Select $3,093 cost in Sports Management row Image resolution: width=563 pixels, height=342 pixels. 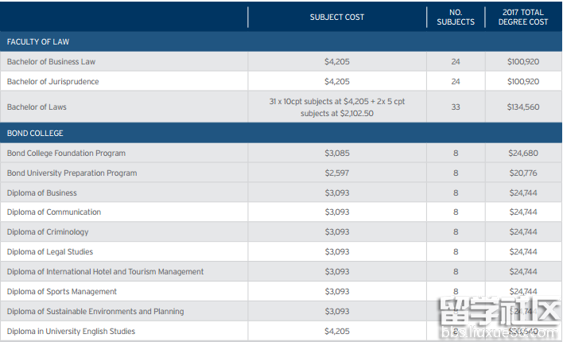pyautogui.click(x=337, y=291)
